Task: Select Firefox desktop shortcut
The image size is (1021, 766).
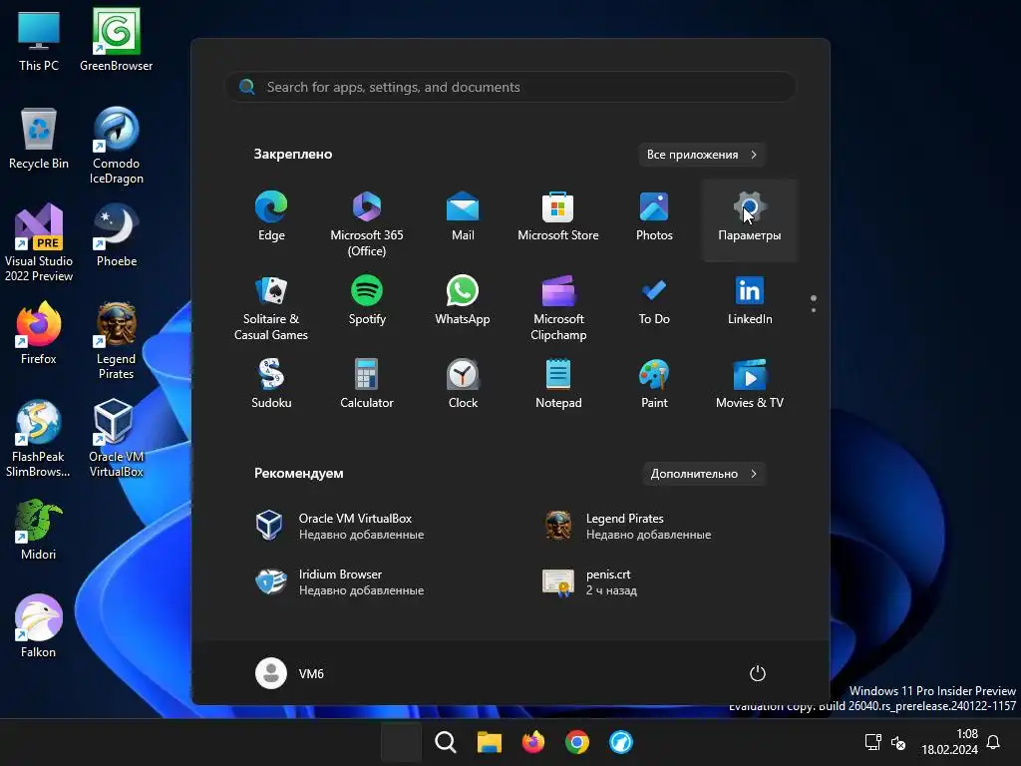Action: (x=39, y=333)
